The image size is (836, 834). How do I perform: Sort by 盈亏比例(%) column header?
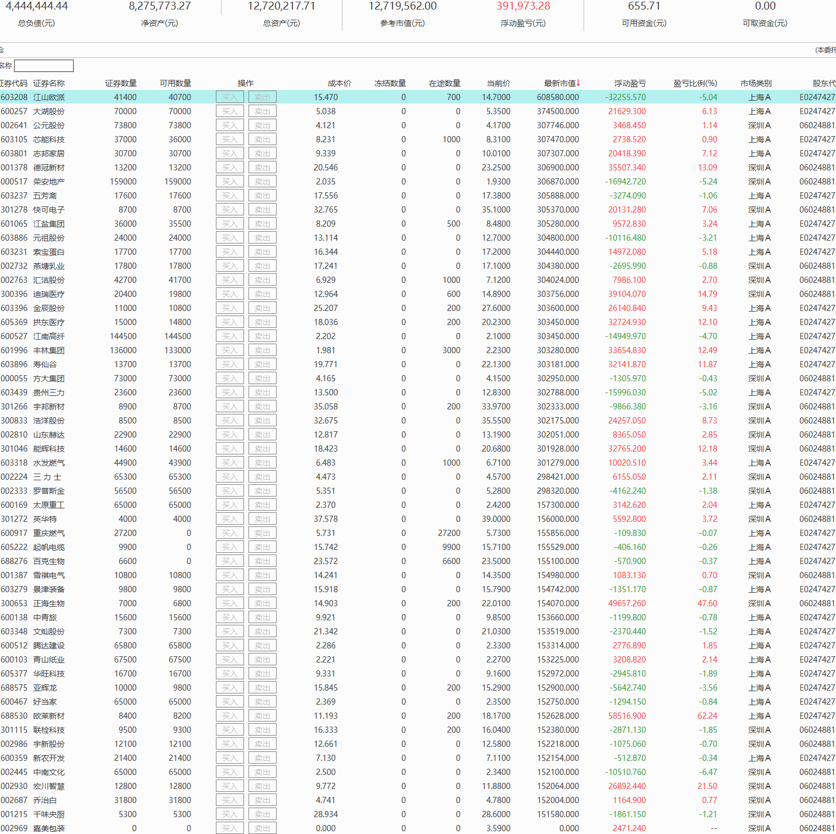click(695, 83)
